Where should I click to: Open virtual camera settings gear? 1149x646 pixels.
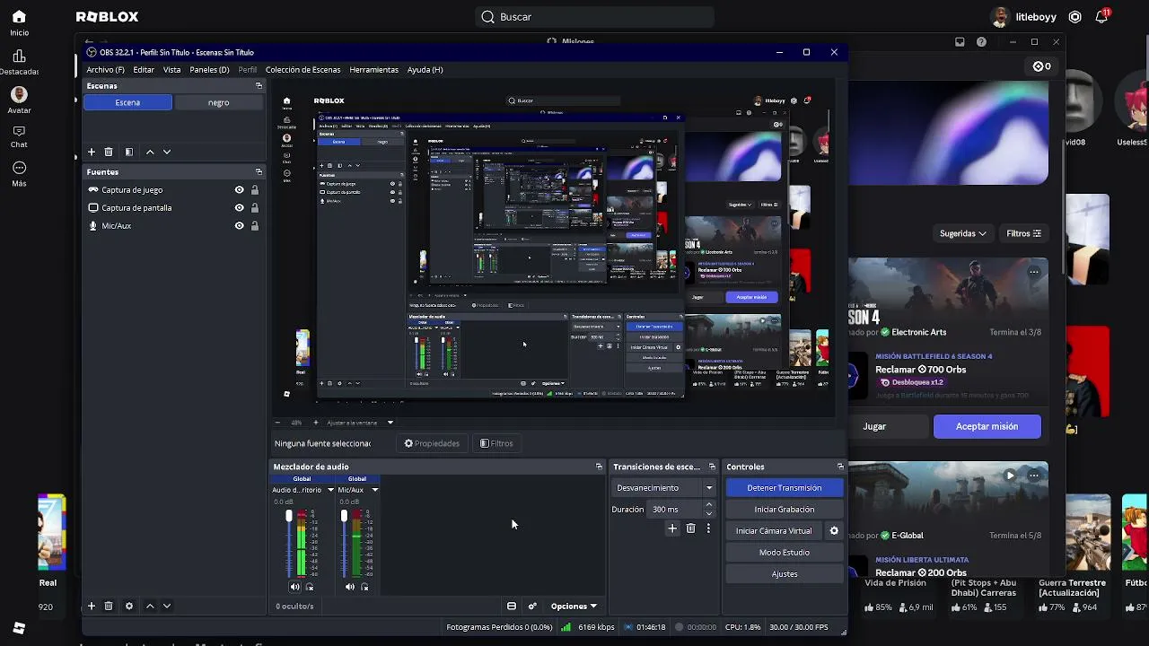click(x=834, y=531)
